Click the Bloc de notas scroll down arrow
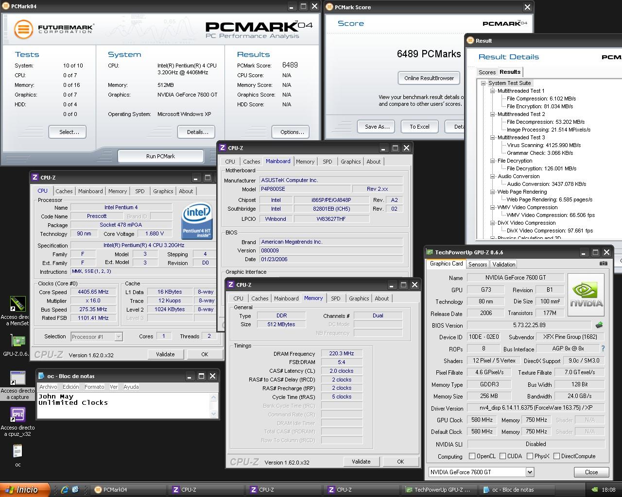The height and width of the screenshot is (497, 622). point(214,414)
